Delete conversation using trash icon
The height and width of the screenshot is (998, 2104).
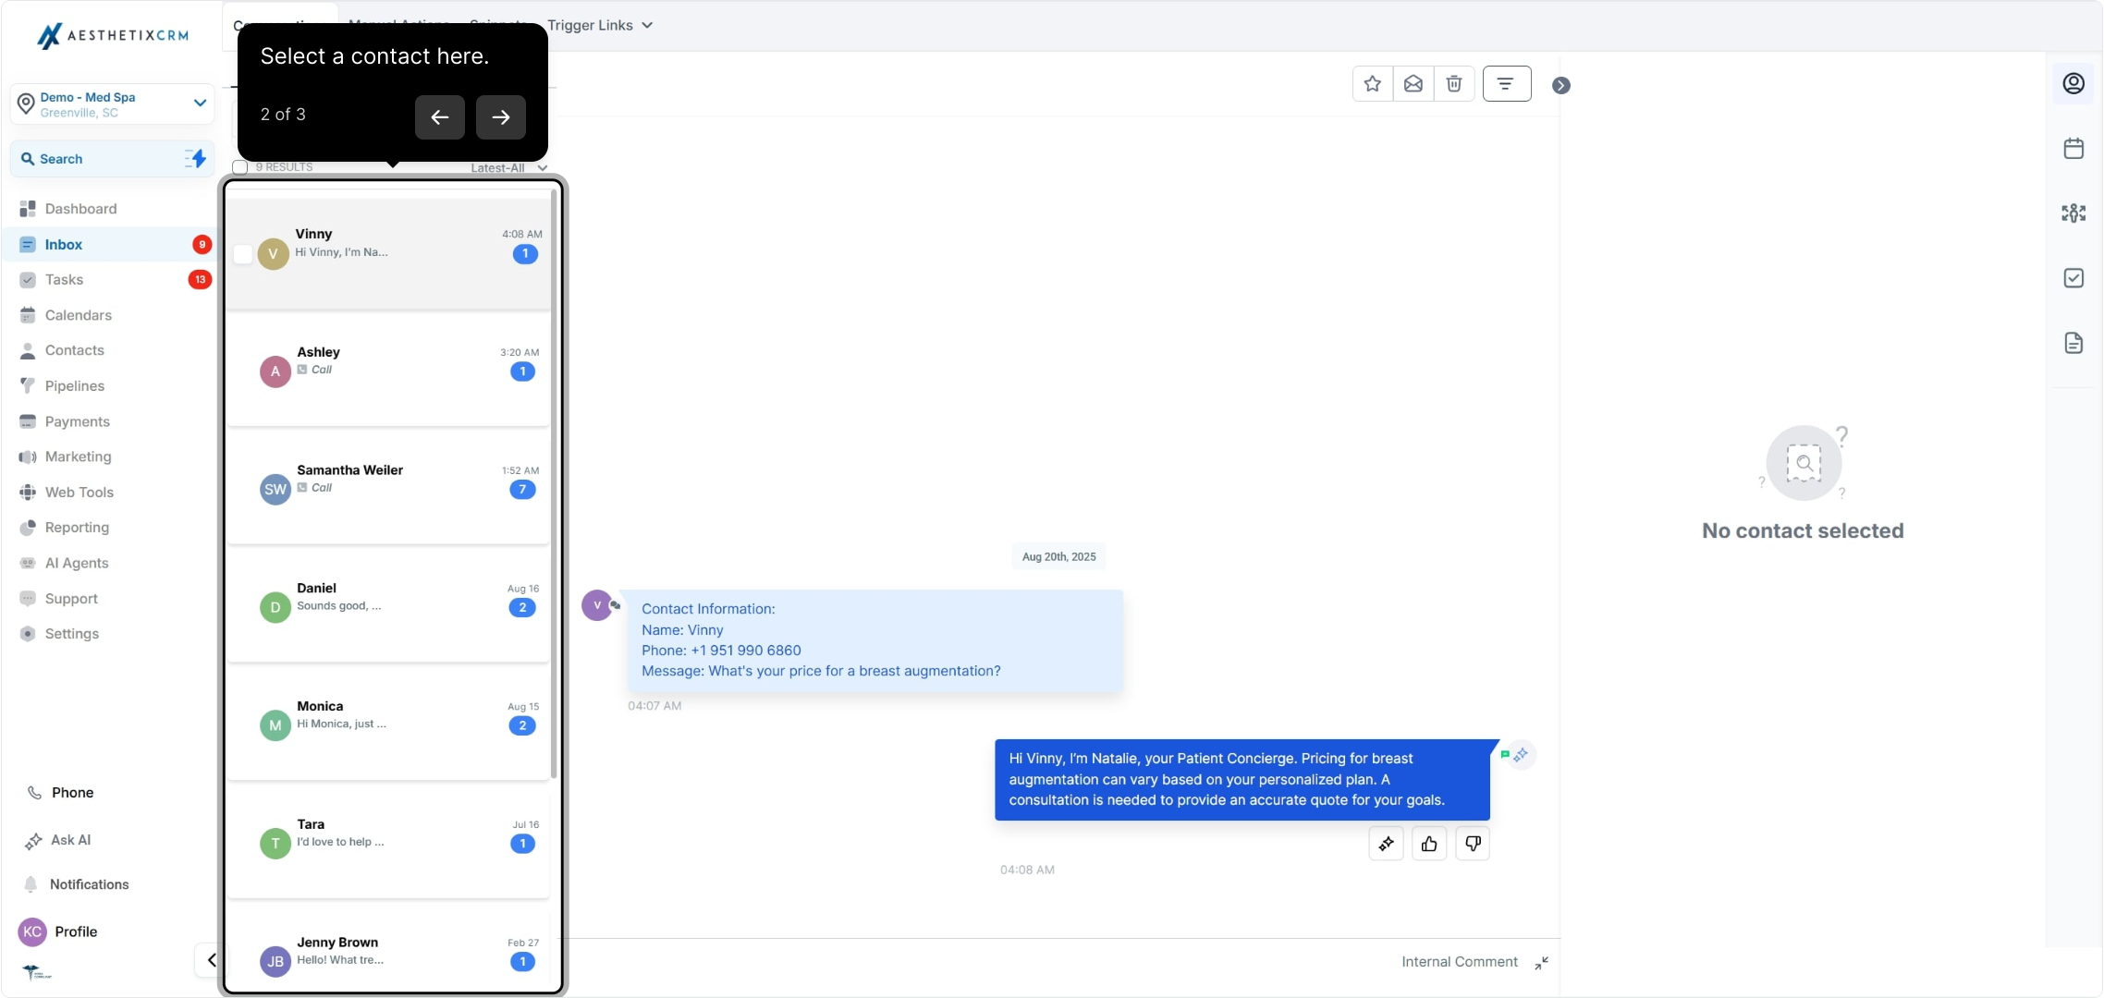coord(1454,84)
